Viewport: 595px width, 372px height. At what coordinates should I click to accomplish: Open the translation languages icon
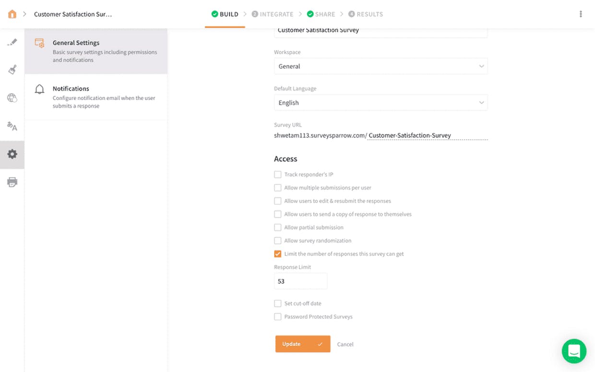12,126
